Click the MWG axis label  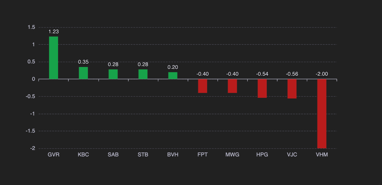pos(232,155)
